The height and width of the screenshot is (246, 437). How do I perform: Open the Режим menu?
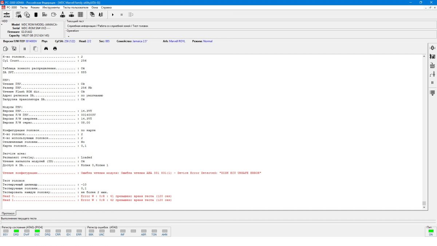pyautogui.click(x=35, y=7)
